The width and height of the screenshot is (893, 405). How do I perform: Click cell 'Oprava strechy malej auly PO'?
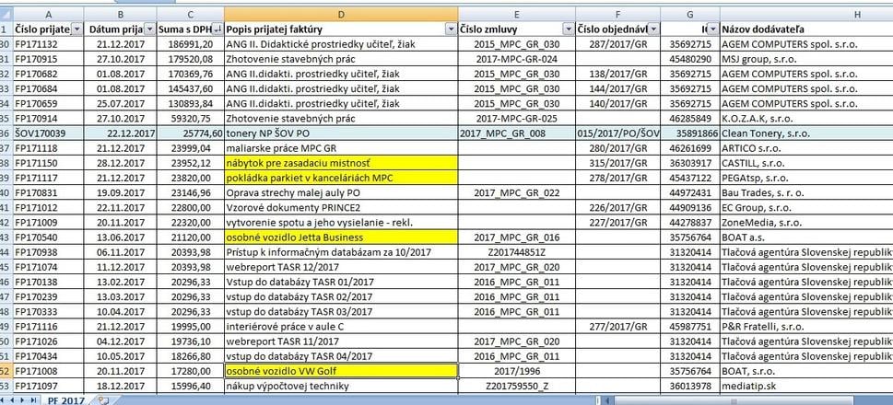[x=341, y=193]
